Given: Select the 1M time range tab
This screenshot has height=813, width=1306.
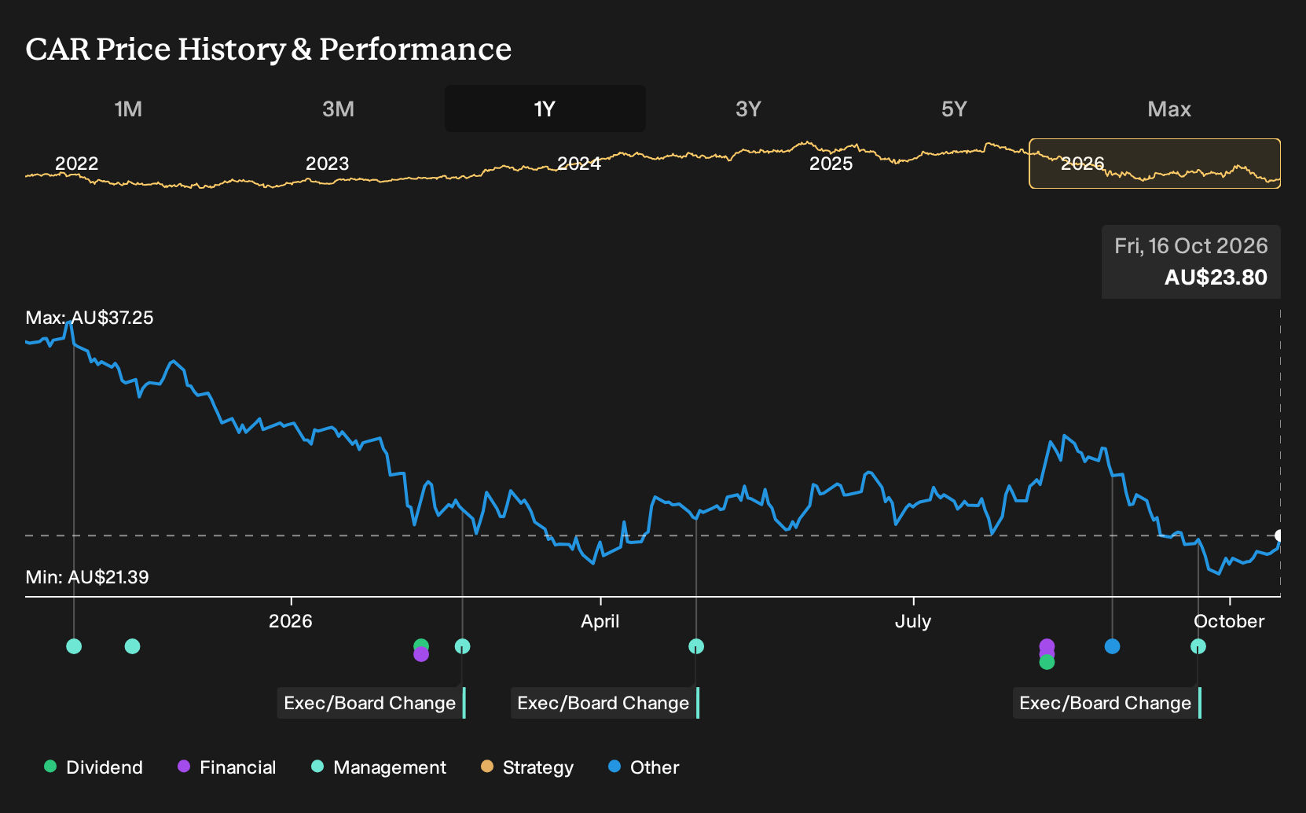Looking at the screenshot, I should click(x=128, y=109).
